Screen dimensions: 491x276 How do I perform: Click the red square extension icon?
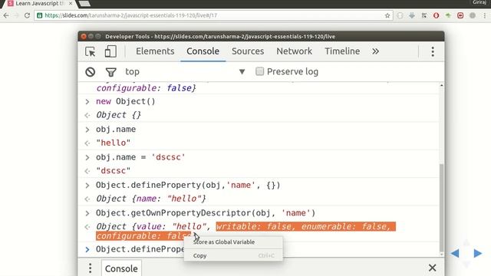(460, 15)
